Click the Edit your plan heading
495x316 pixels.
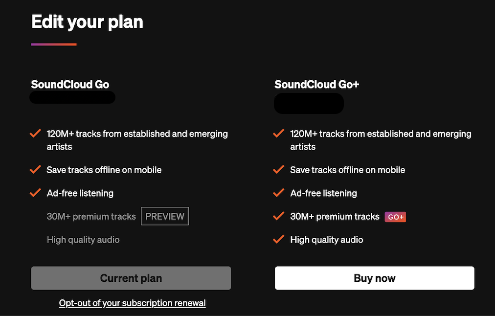87,22
